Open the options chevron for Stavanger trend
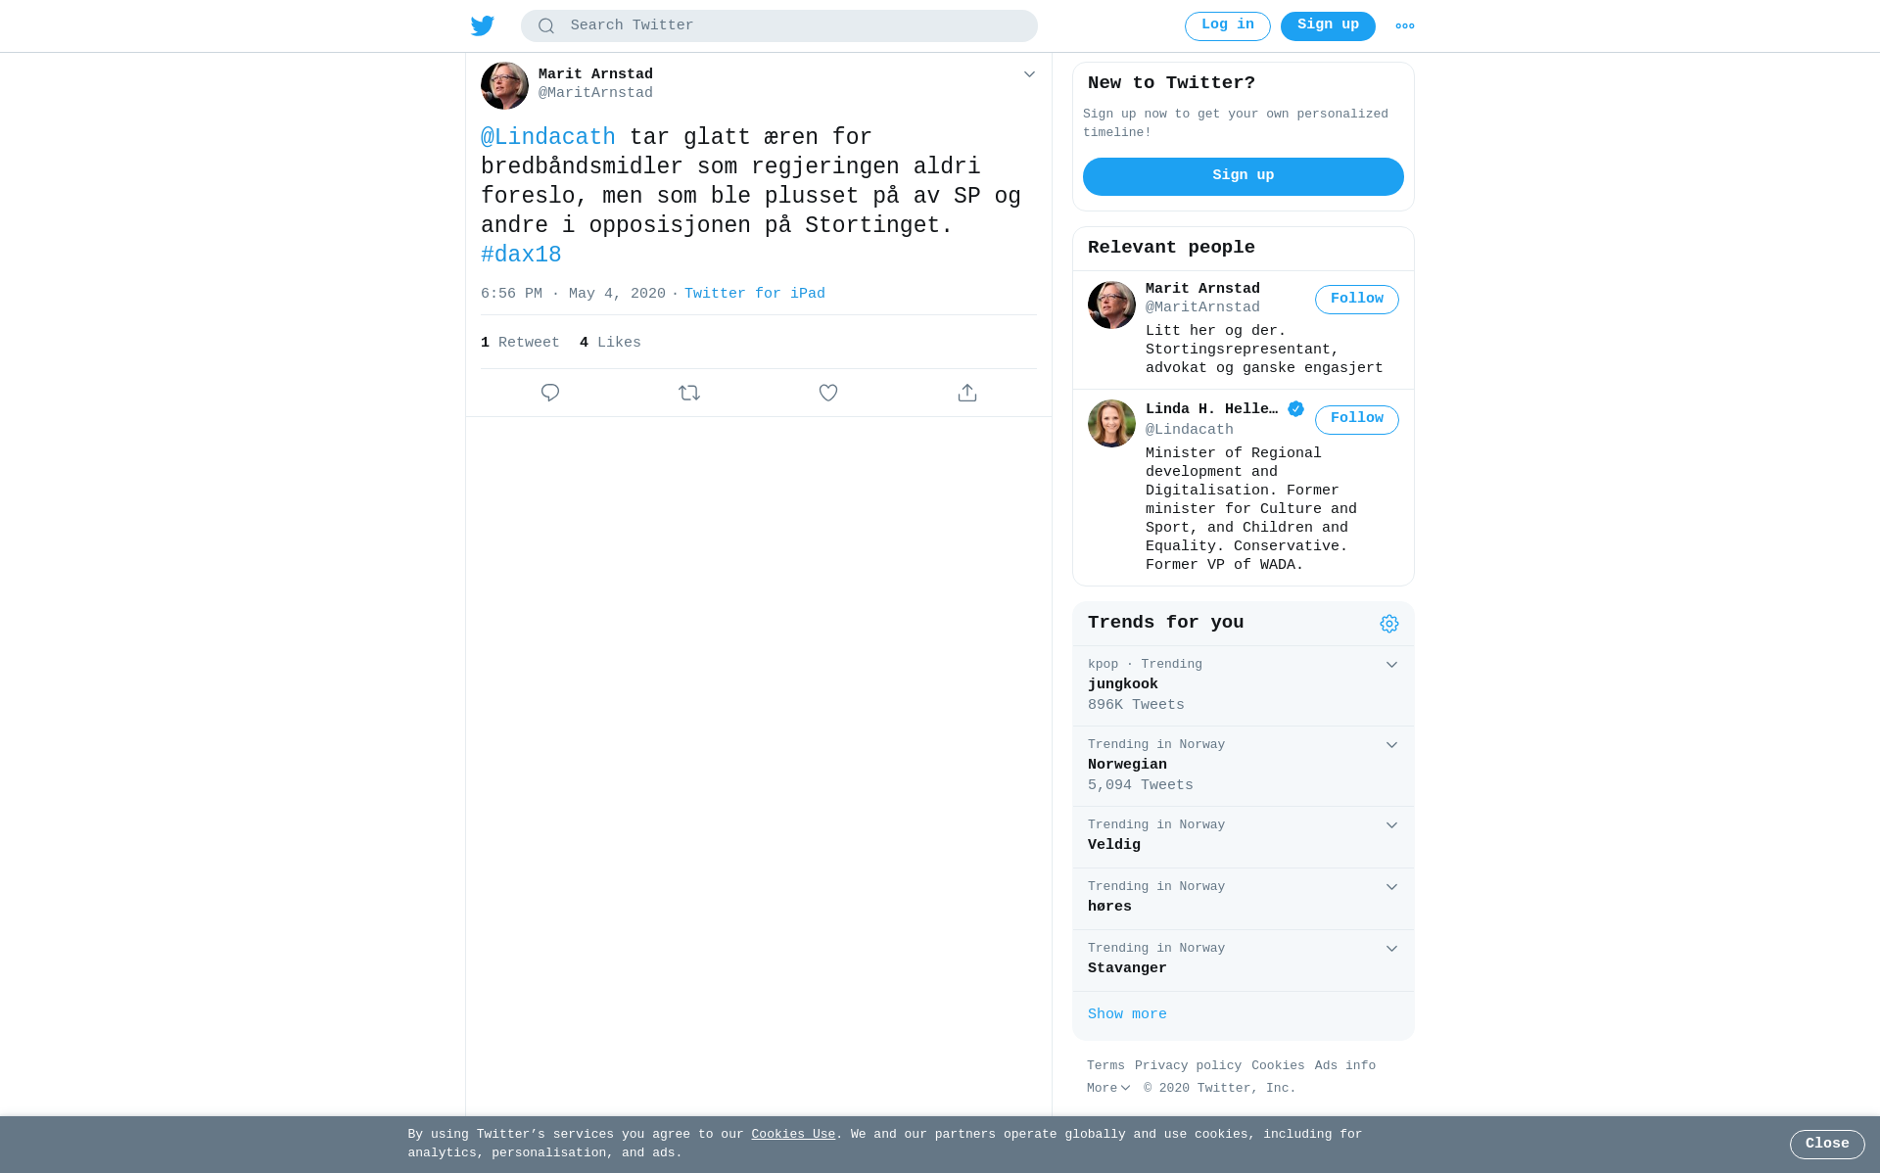Image resolution: width=1880 pixels, height=1173 pixels. (x=1391, y=949)
